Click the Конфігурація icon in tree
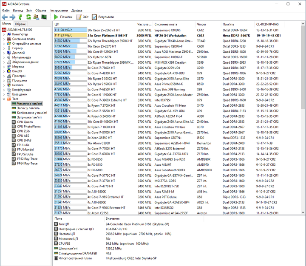Viewport: 306px width, 266px height. pyautogui.click(x=9, y=90)
